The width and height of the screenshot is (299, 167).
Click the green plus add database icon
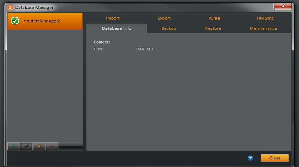coord(13,146)
